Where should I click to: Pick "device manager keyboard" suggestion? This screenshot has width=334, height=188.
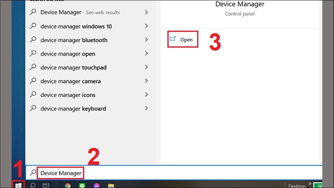point(90,108)
